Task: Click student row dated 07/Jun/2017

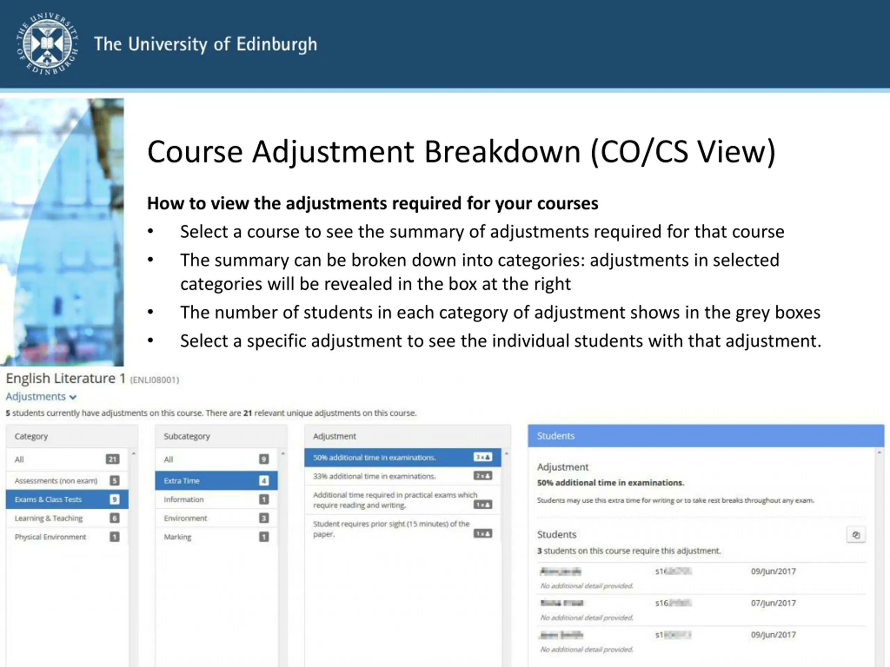Action: click(701, 610)
